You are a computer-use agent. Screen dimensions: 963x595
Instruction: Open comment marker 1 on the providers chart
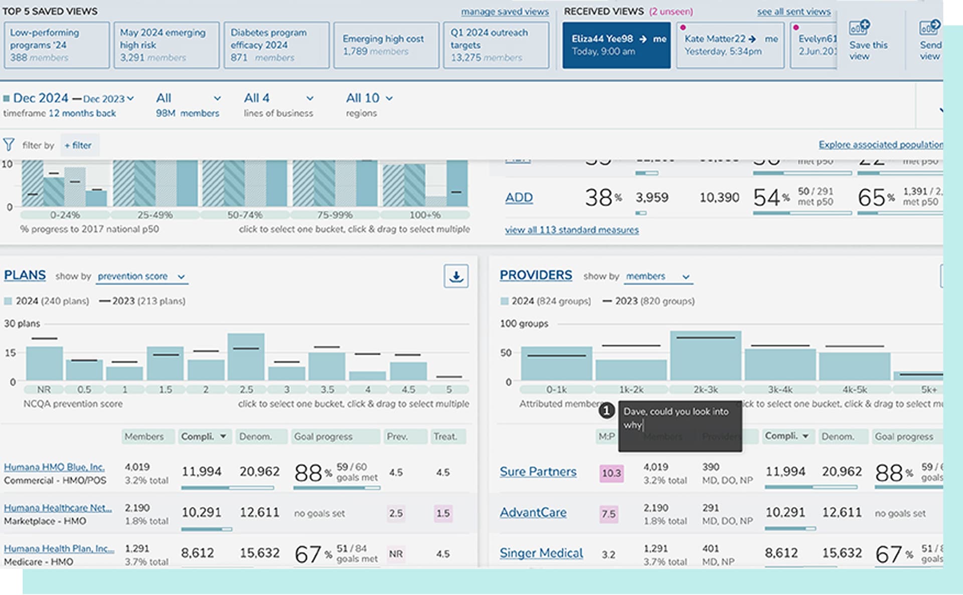coord(607,410)
